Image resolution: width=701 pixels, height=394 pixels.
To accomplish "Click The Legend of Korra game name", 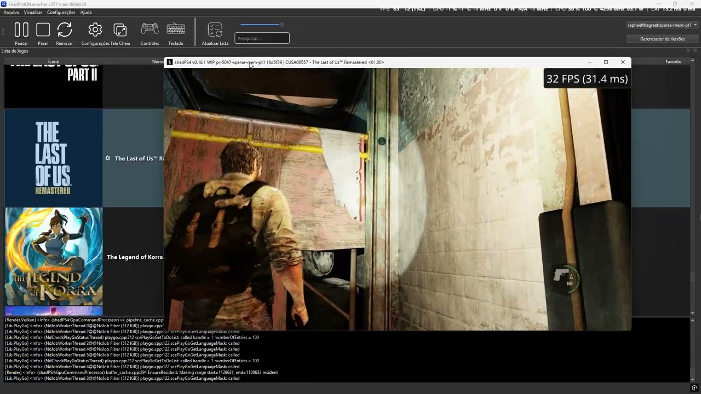I will point(134,257).
